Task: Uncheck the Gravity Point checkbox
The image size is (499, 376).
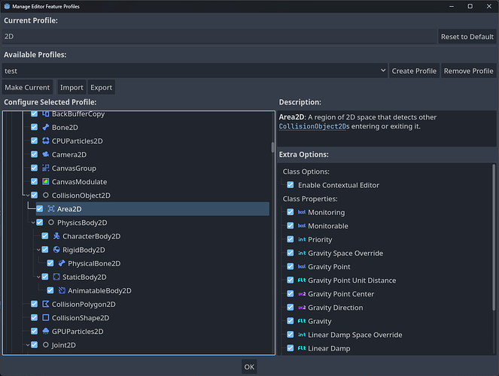Action: 291,266
